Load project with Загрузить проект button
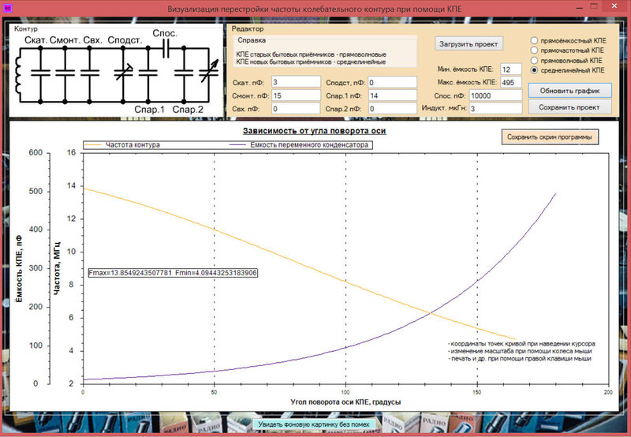 [469, 44]
